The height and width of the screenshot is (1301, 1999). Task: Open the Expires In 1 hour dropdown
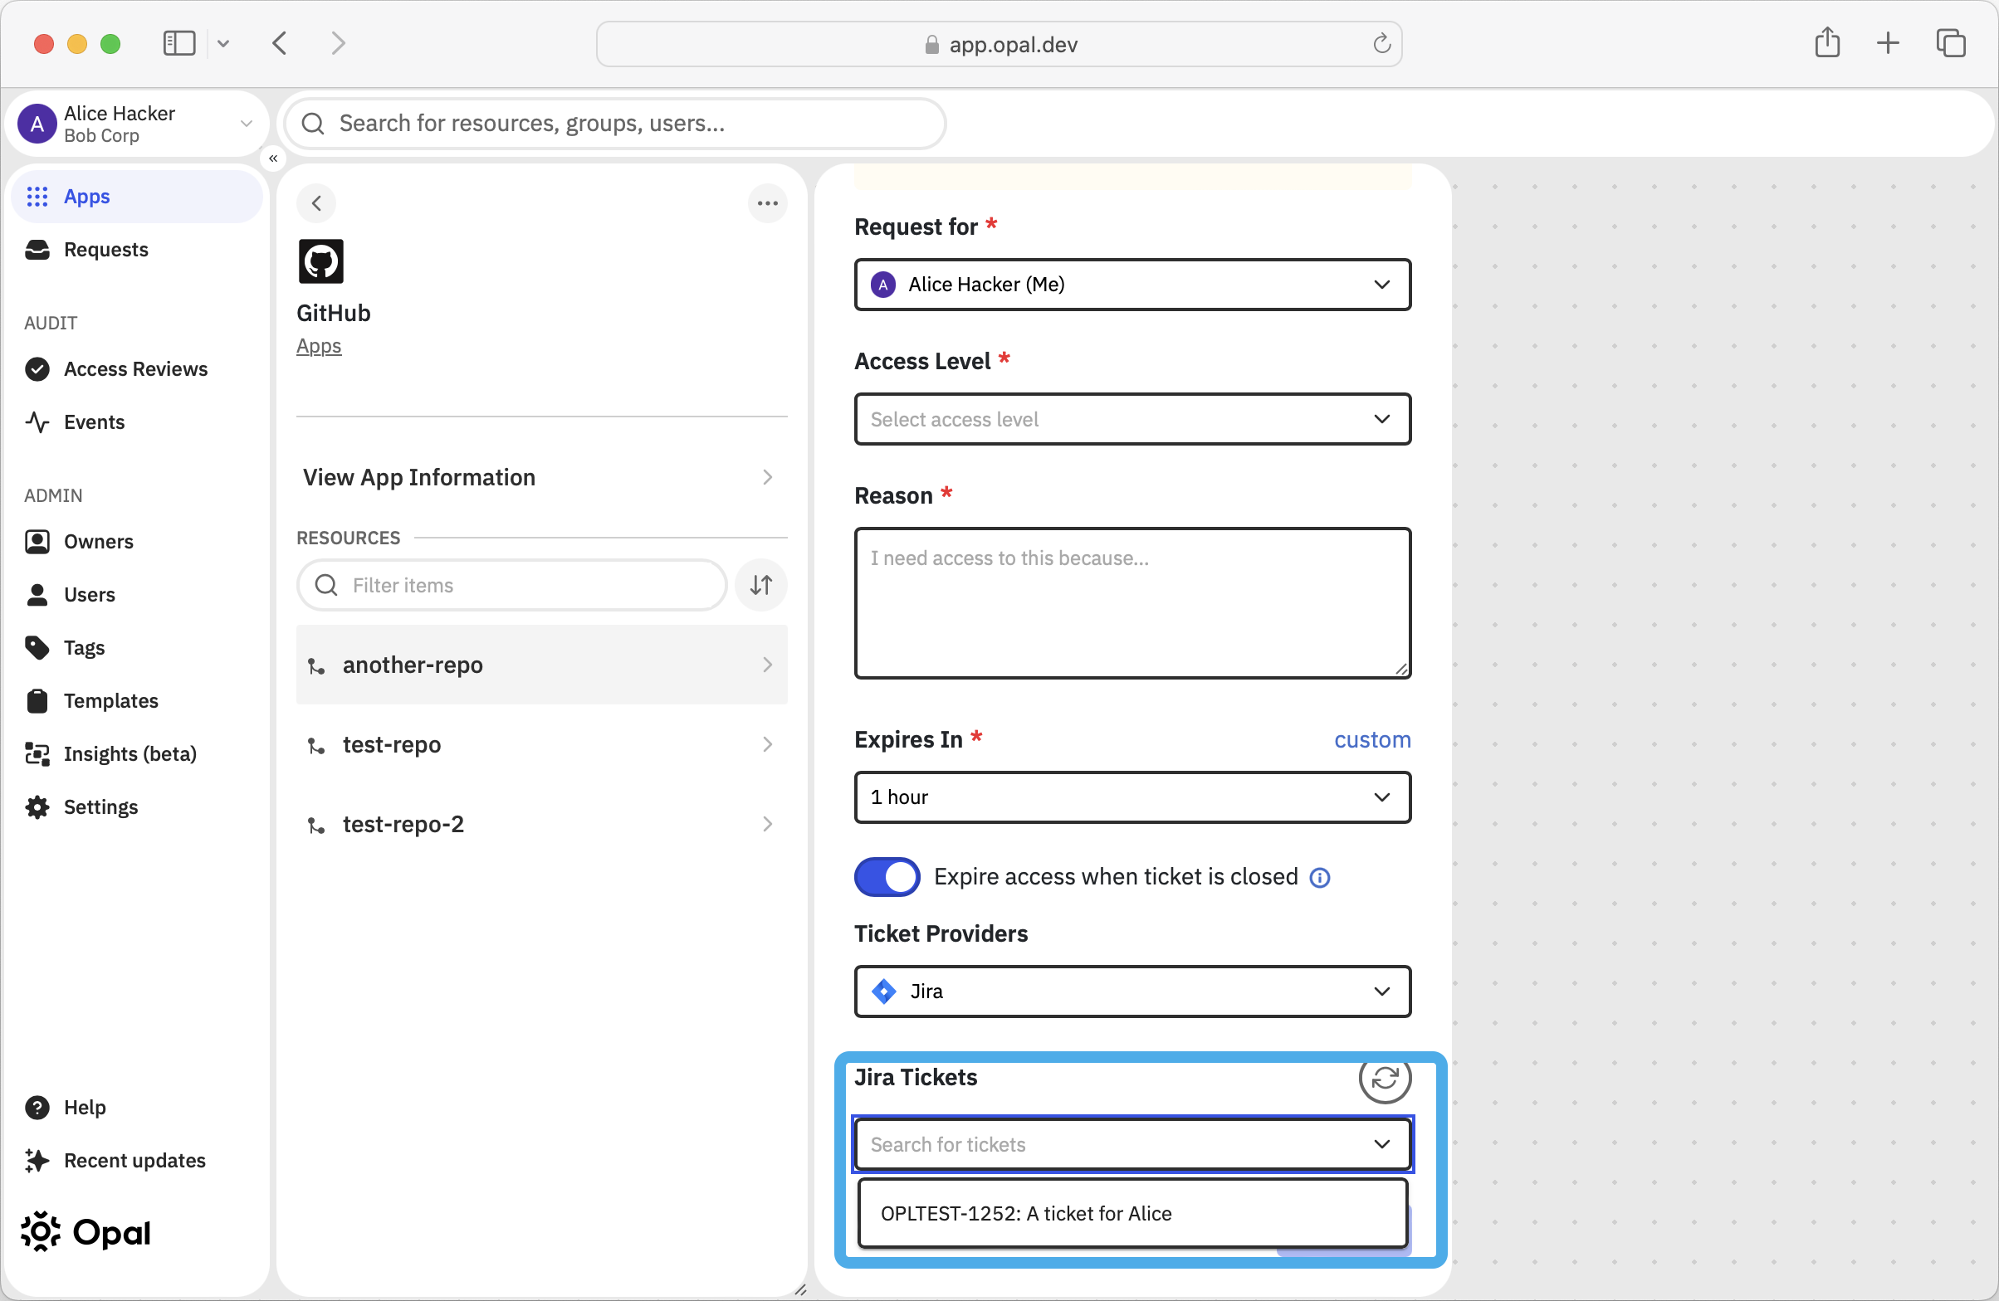1132,797
